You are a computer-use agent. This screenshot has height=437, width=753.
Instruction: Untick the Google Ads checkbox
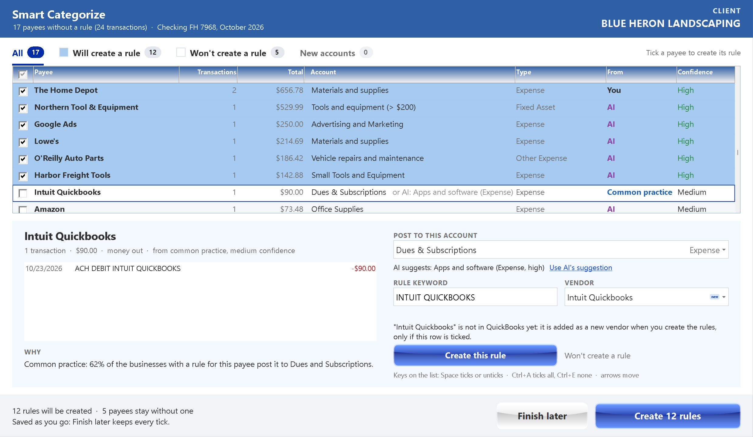click(23, 125)
